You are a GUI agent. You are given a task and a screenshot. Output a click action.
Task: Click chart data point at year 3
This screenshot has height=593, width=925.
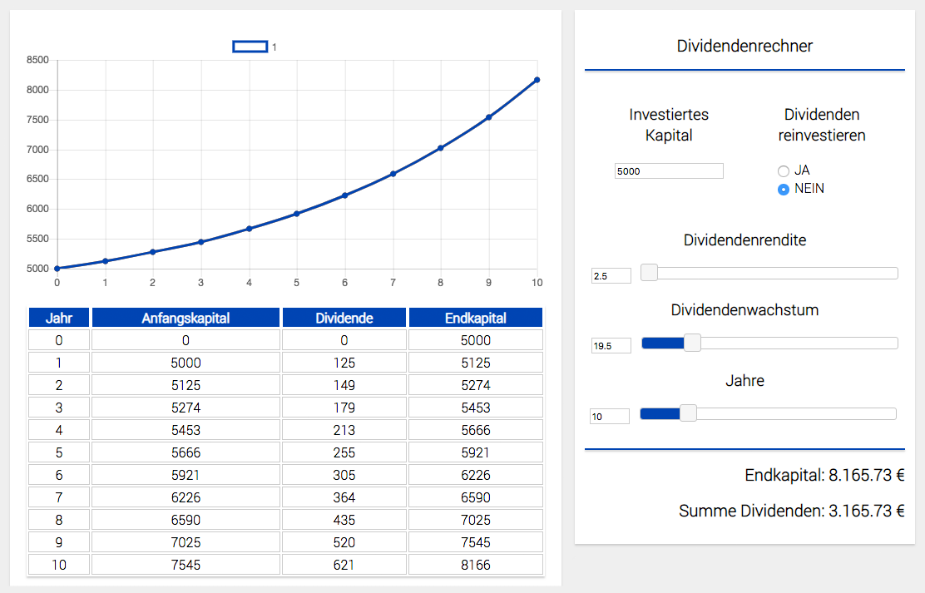[x=201, y=242]
